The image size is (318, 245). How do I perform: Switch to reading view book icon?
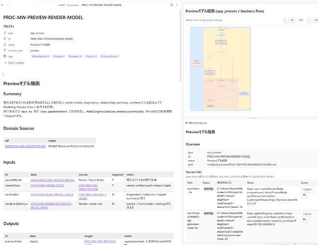tap(171, 5)
